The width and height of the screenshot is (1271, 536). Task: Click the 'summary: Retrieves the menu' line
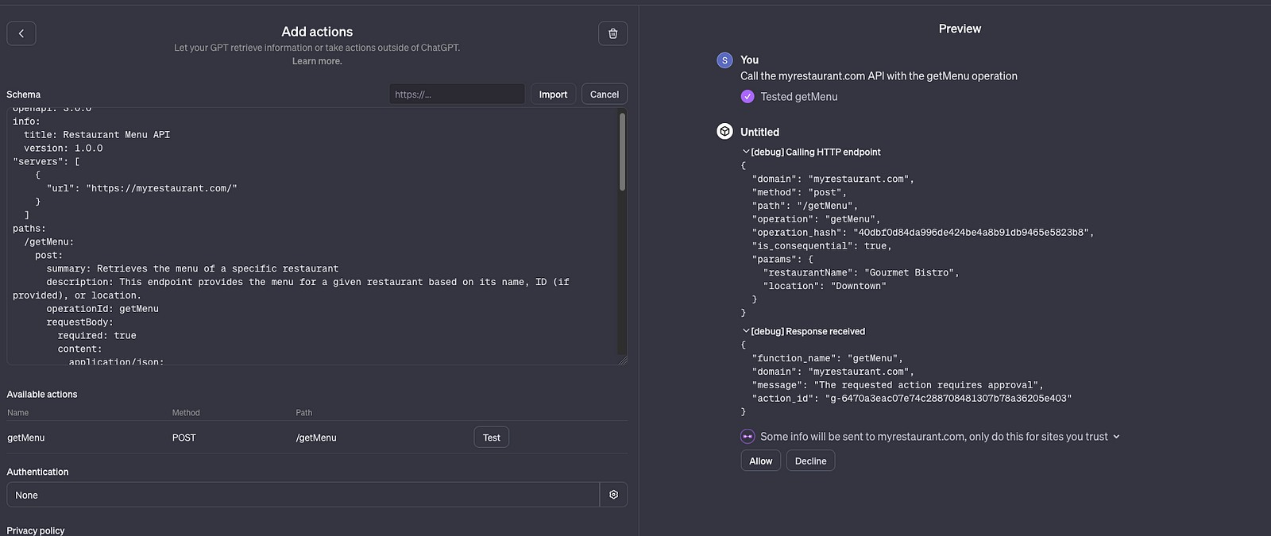point(192,269)
